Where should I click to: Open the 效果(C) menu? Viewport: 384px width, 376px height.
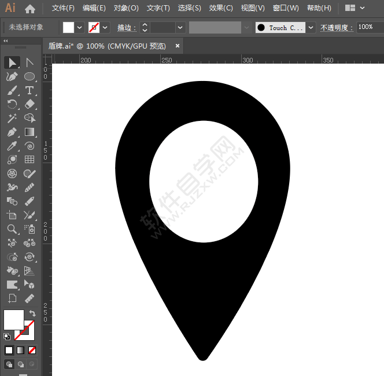tap(221, 8)
